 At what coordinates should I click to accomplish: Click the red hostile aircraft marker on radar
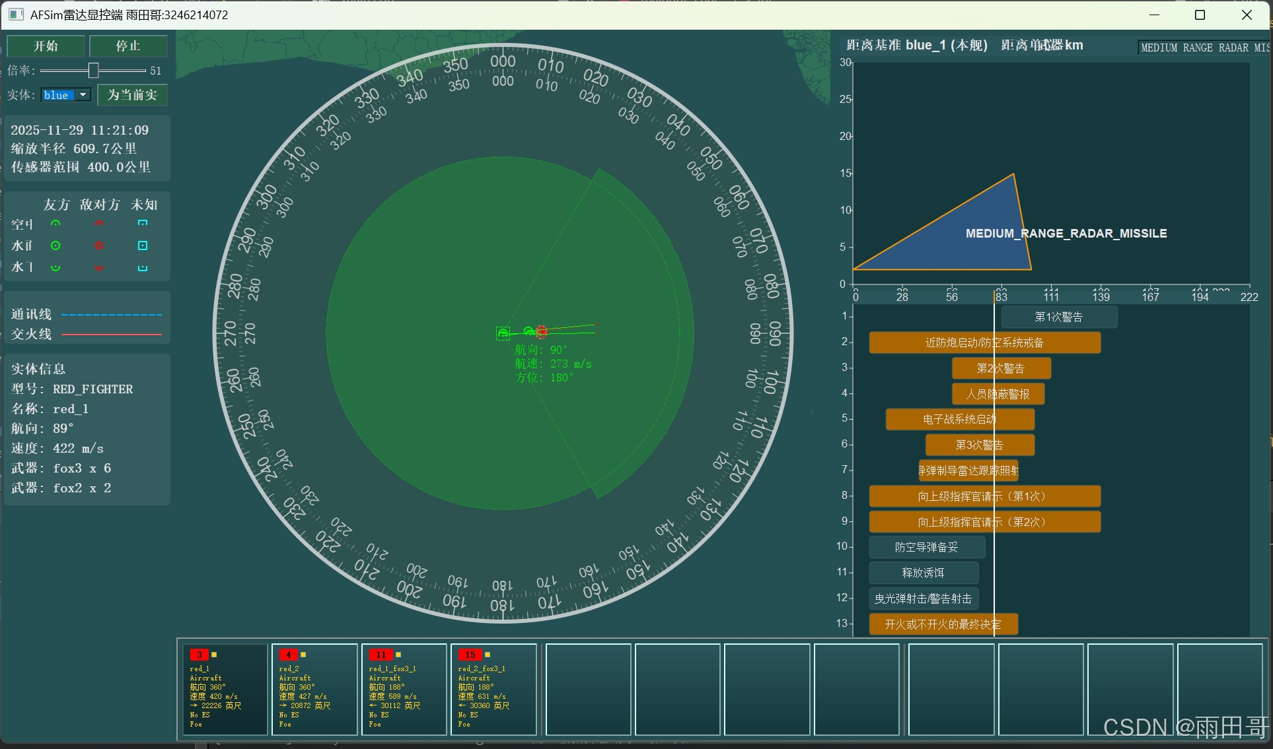[541, 331]
